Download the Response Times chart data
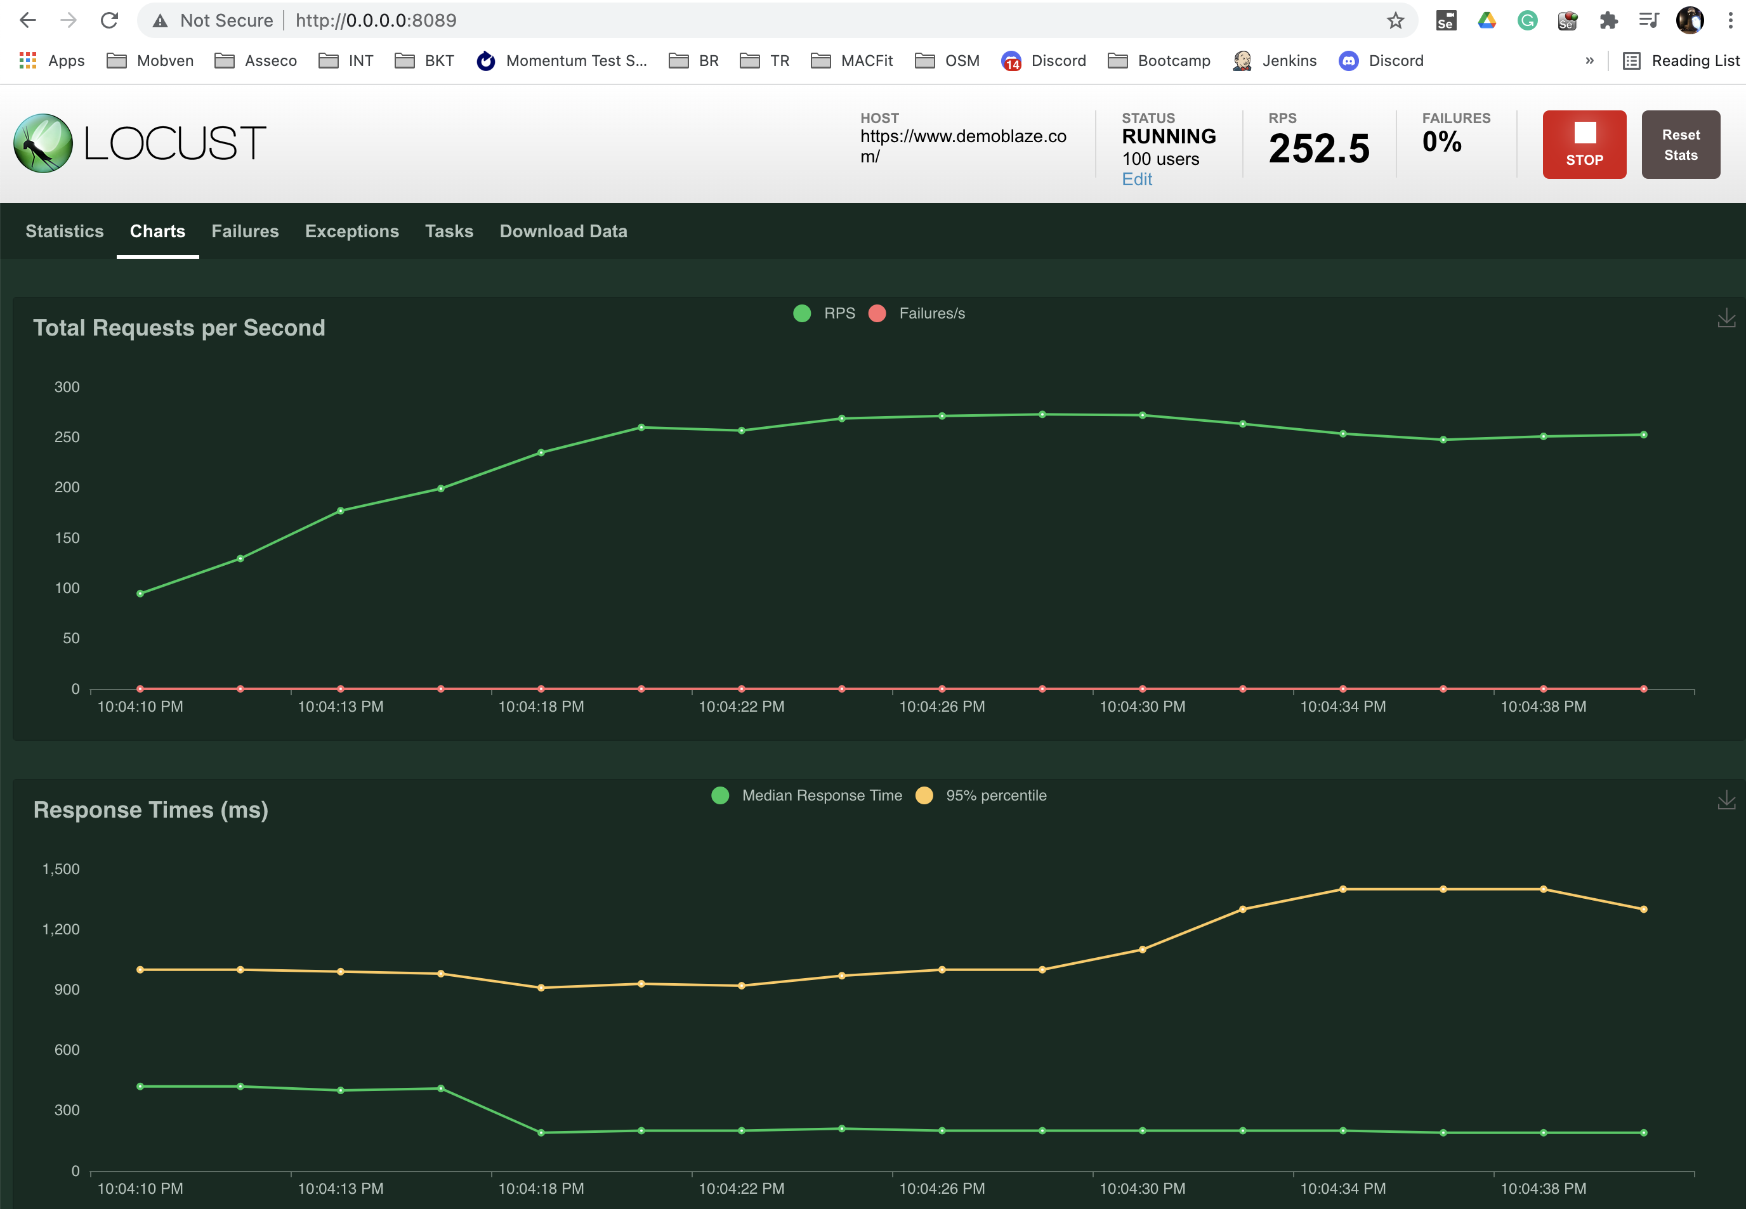Image resolution: width=1746 pixels, height=1209 pixels. click(1727, 800)
